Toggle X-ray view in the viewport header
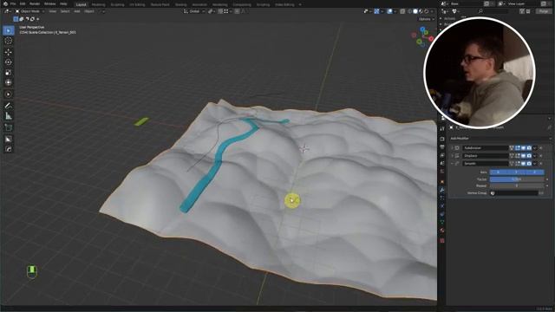This screenshot has height=312, width=555. [x=402, y=11]
